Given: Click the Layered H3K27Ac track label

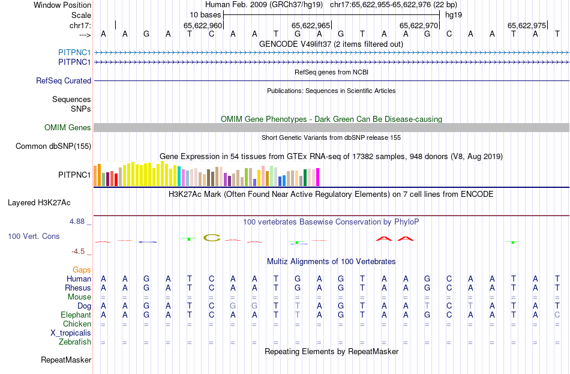Looking at the screenshot, I should [39, 203].
